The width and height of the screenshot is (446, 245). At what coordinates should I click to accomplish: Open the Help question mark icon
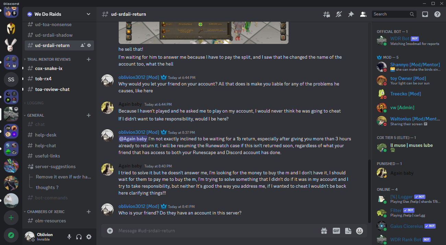pos(437,14)
